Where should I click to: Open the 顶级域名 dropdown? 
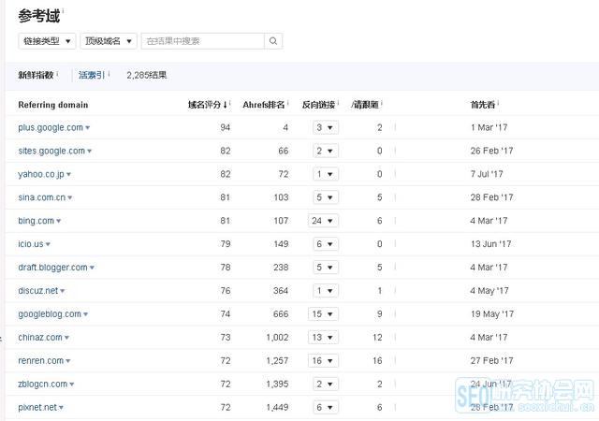click(x=109, y=41)
